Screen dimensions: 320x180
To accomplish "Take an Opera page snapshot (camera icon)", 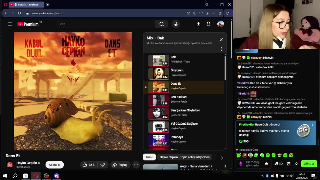I will (188, 13).
